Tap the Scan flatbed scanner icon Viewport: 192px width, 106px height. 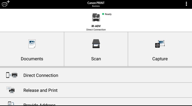coord(96,44)
